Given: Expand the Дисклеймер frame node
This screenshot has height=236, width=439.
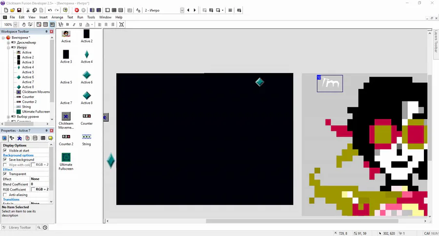Looking at the screenshot, I should click(x=8, y=42).
